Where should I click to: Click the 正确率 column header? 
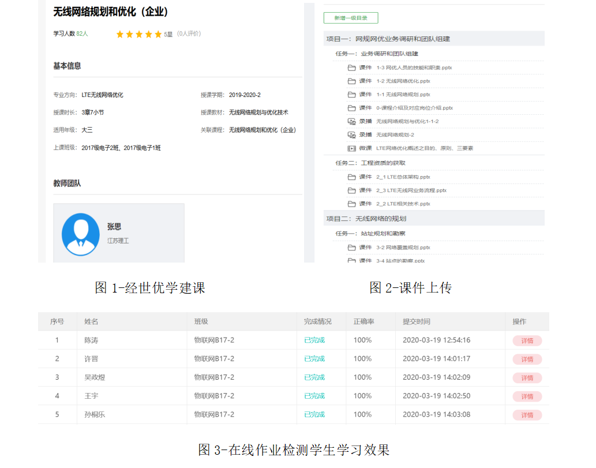pyautogui.click(x=363, y=321)
